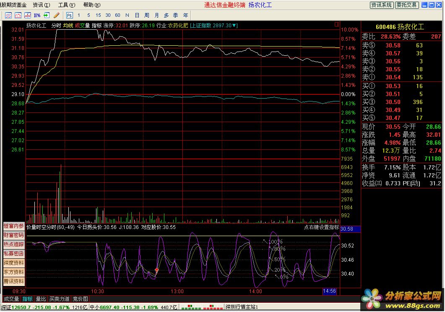The width and height of the screenshot is (445, 312).
Task: Click the green arrow export icon
Action: click(47, 16)
